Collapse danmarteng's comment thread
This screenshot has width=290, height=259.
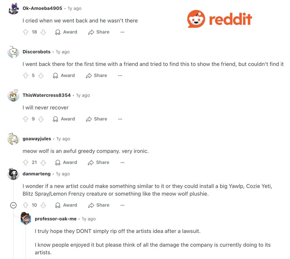coord(13,205)
